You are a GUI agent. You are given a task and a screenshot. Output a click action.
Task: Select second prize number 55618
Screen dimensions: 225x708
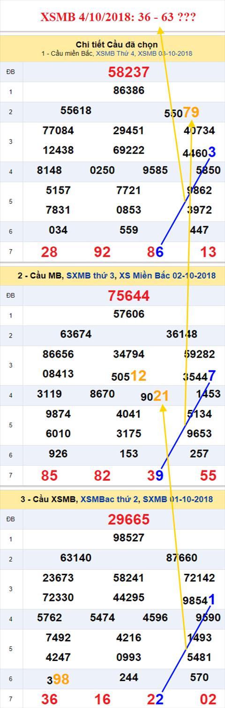[76, 111]
